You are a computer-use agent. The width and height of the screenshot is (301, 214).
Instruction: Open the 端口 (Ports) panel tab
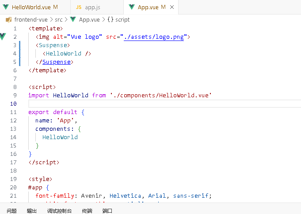[107, 211]
